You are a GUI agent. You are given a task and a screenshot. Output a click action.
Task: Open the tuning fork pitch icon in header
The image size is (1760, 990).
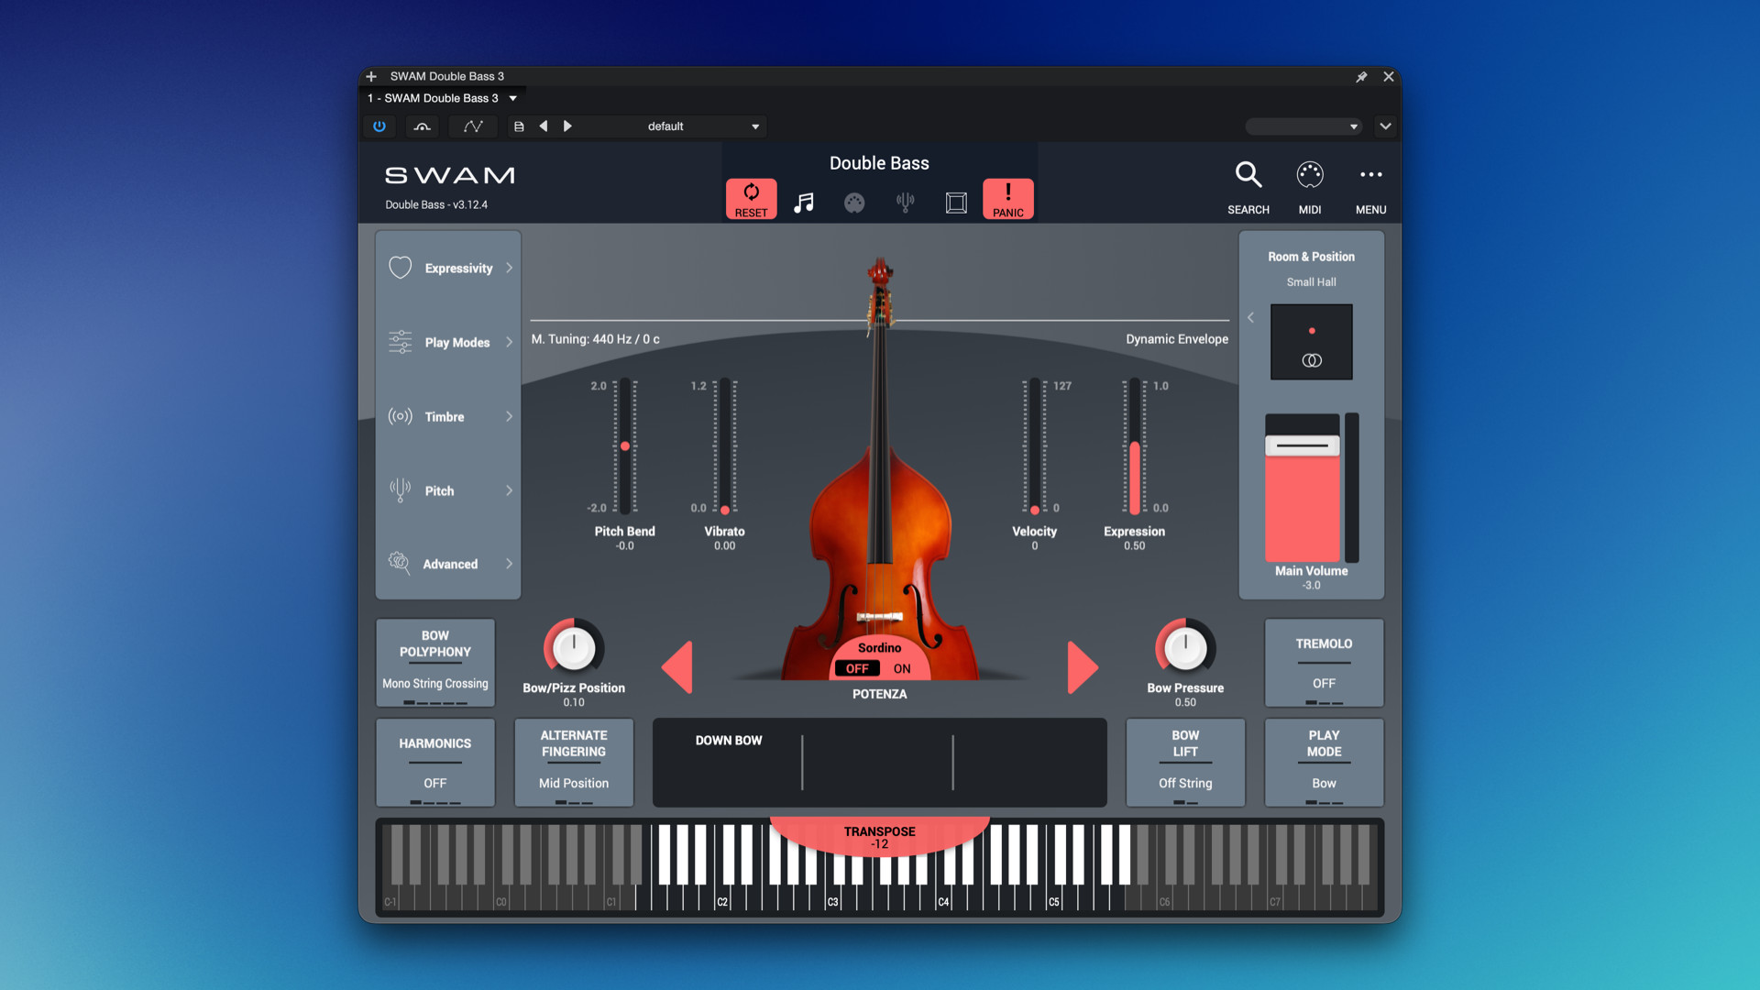(905, 203)
